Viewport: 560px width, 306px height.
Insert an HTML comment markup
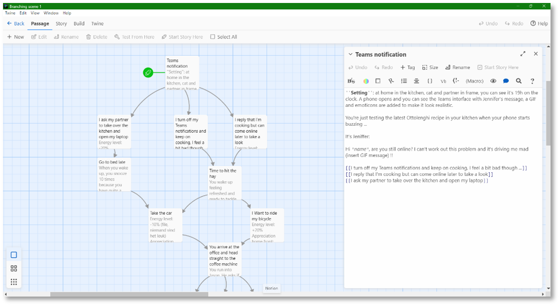click(x=455, y=81)
